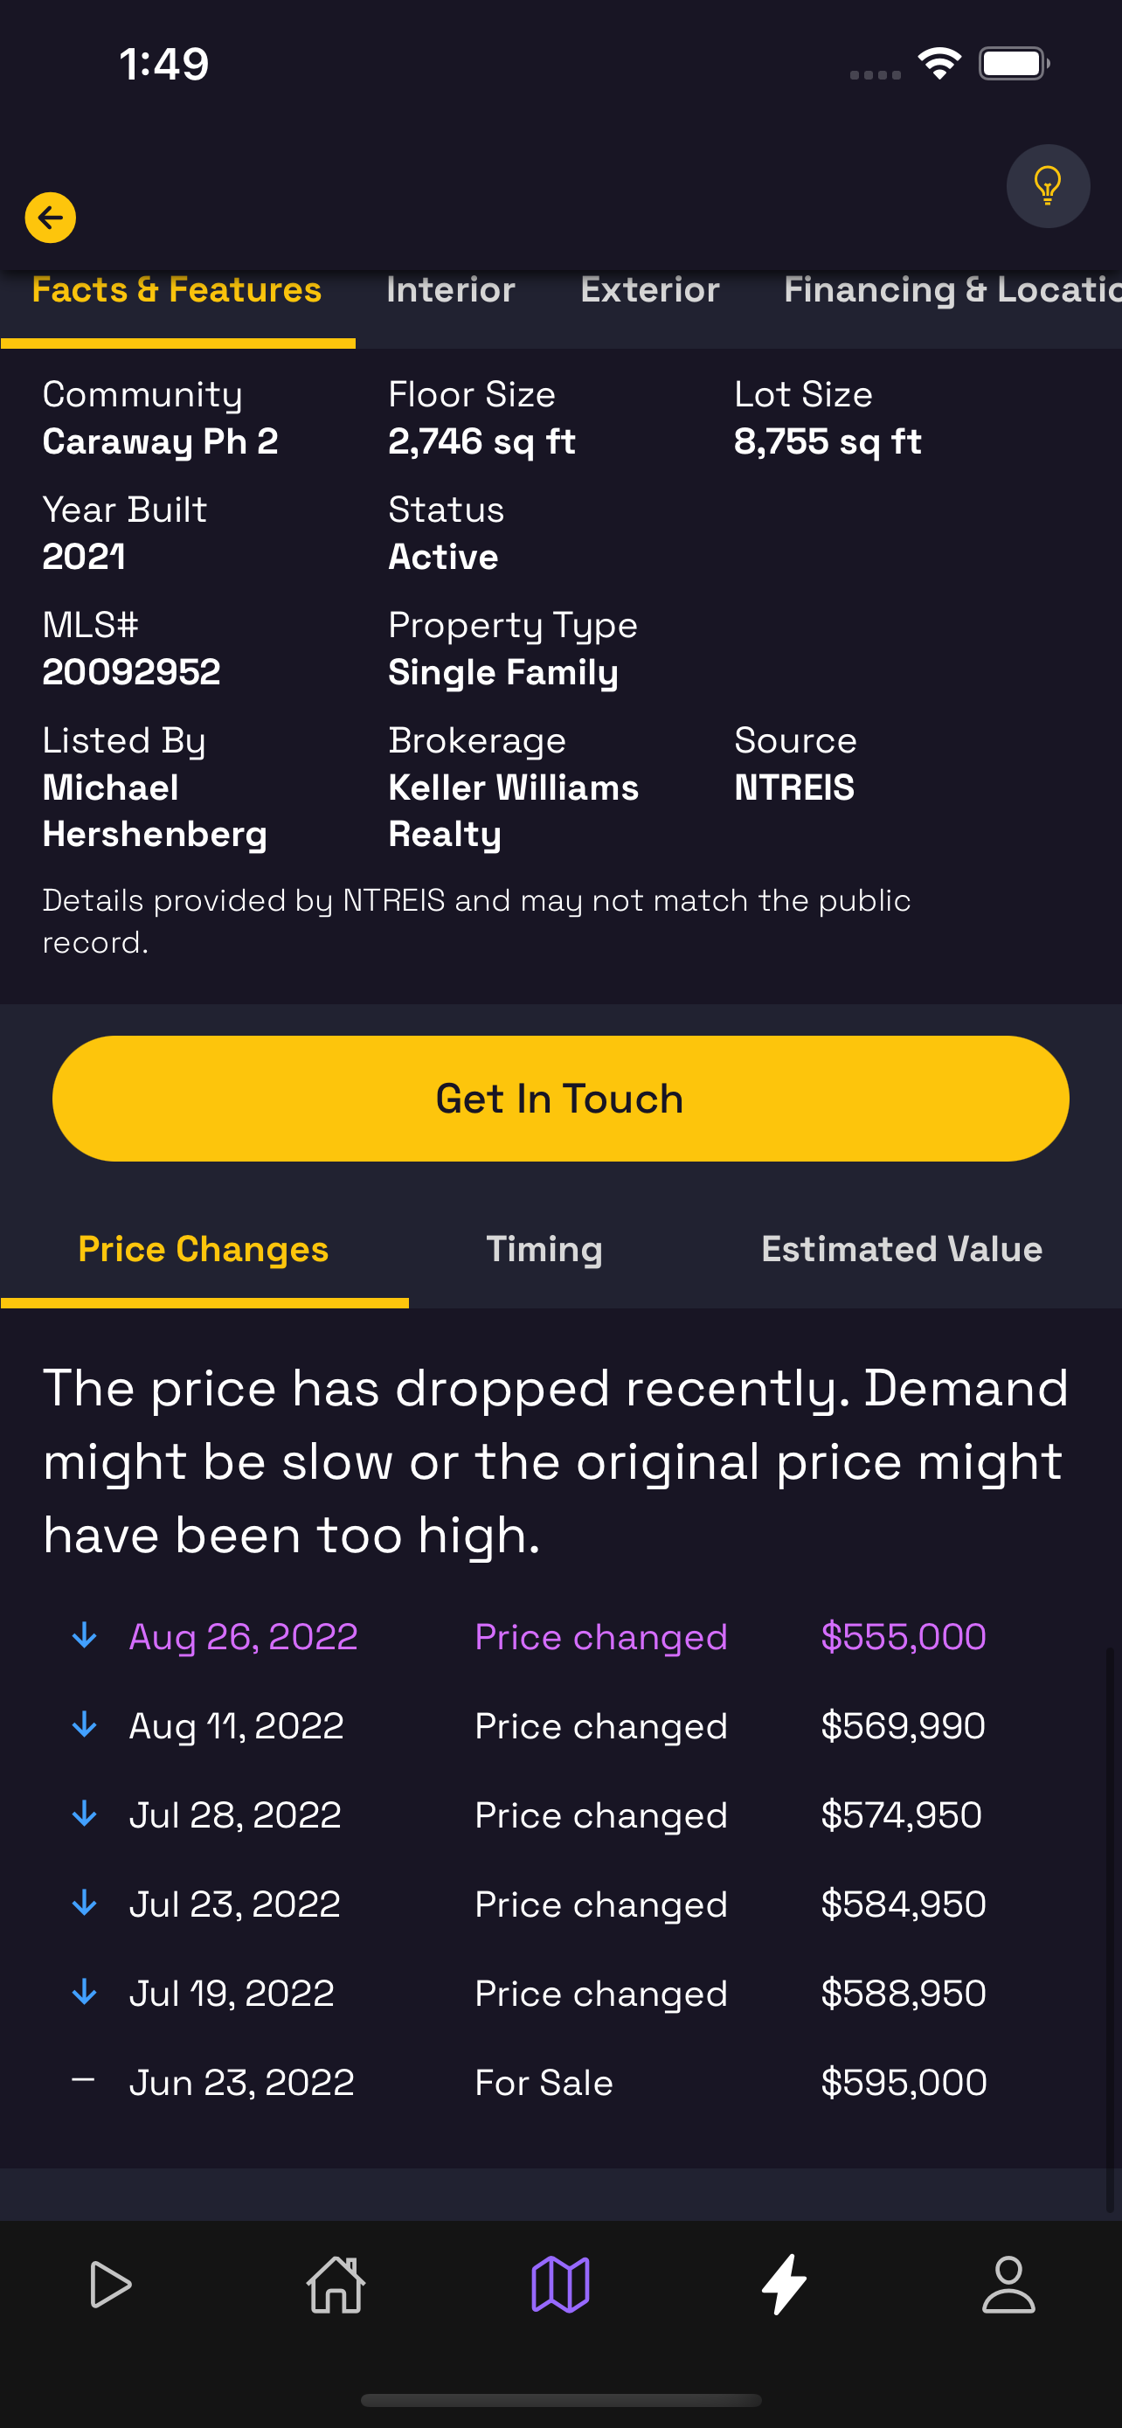Select the Jun 23, 2022 For Sale row
Viewport: 1122px width, 2428px height.
point(530,2082)
